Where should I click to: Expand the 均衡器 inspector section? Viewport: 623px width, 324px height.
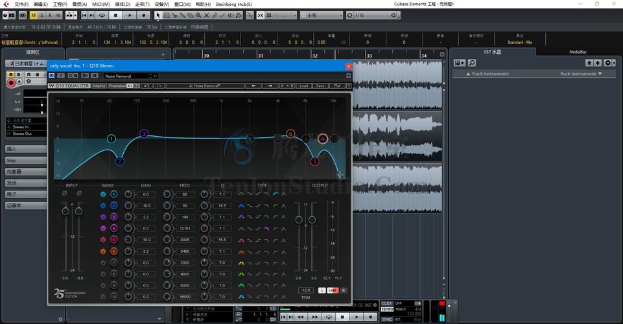(26, 172)
